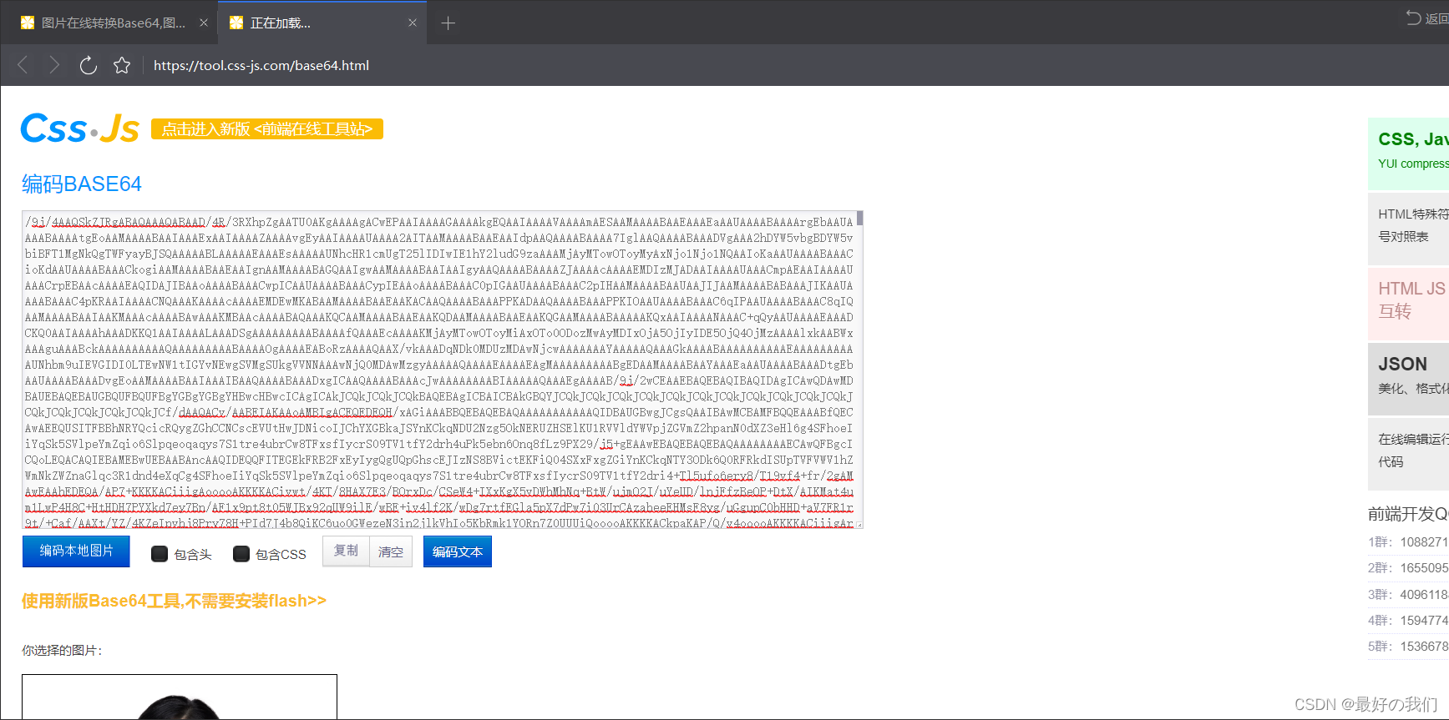This screenshot has height=720, width=1449.
Task: Click the 1群 QQ group number
Action: click(x=1424, y=542)
